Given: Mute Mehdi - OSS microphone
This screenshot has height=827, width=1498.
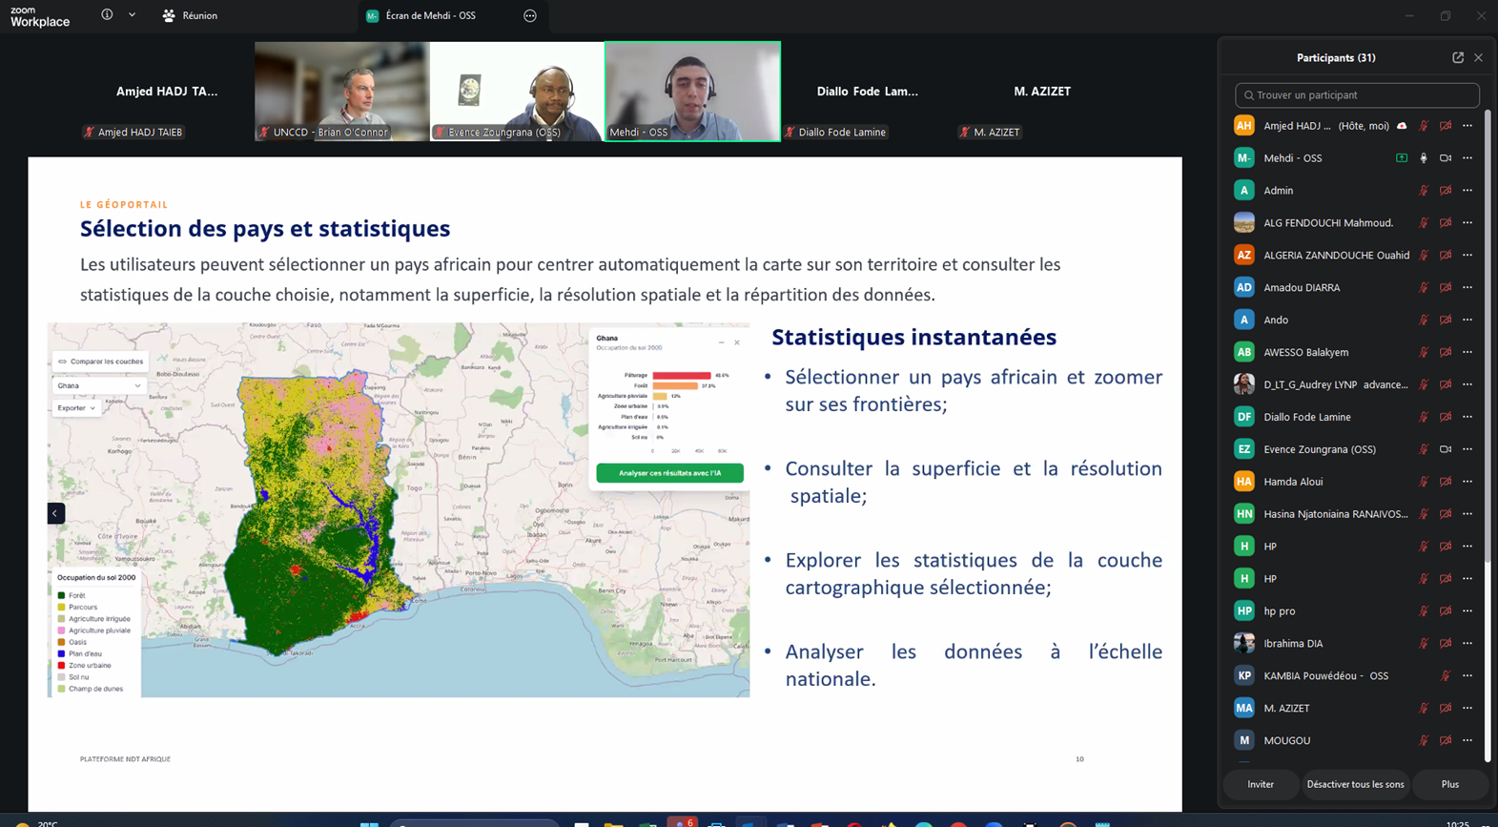Looking at the screenshot, I should 1424,158.
